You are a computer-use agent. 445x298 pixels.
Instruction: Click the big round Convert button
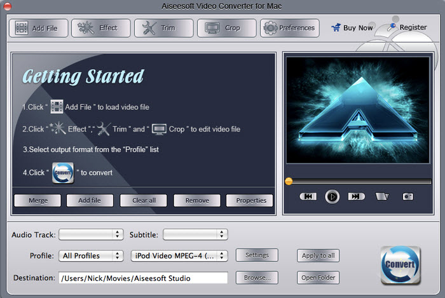[400, 265]
